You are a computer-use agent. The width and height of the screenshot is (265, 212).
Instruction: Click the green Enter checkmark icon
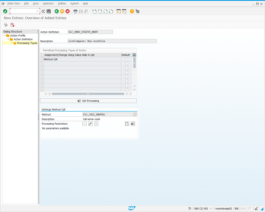pyautogui.click(x=5, y=11)
